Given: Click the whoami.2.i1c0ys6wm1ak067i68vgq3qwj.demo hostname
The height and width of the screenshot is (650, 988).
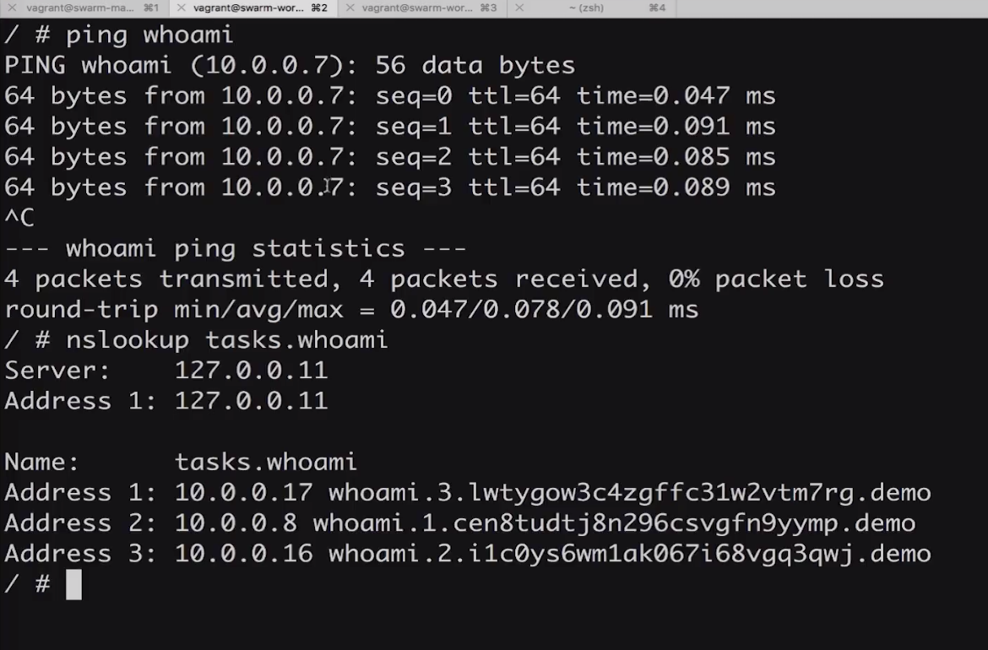Looking at the screenshot, I should coord(629,554).
